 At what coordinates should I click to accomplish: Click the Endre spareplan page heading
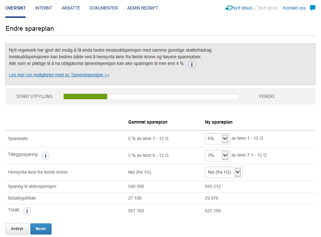click(x=30, y=29)
